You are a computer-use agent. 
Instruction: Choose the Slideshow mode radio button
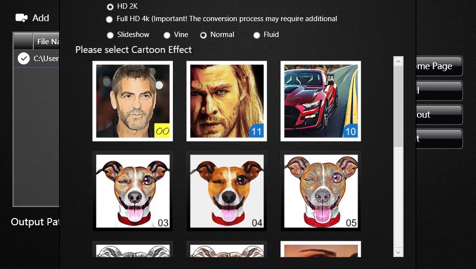tap(110, 35)
